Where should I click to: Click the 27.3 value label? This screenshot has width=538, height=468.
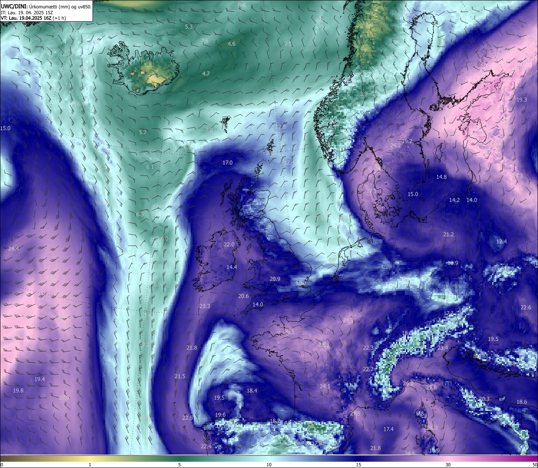[x=348, y=321]
